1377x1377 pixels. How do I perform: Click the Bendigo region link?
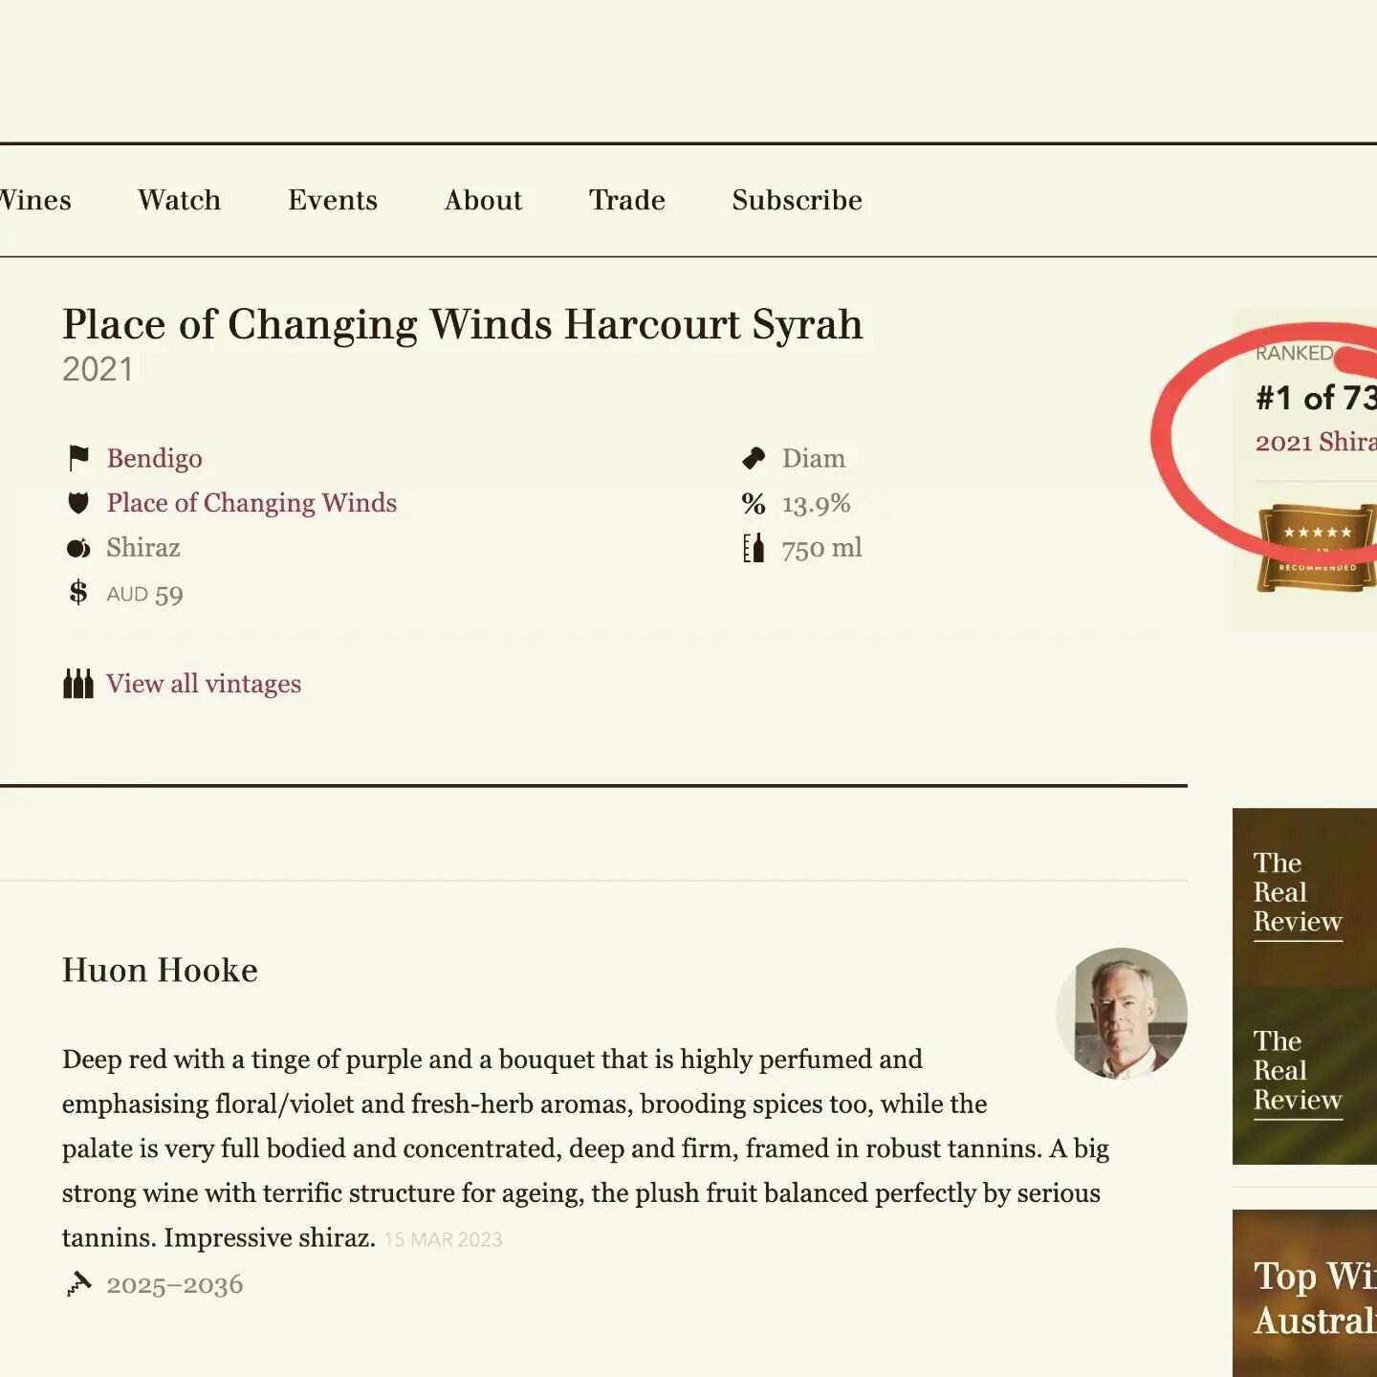tap(154, 459)
